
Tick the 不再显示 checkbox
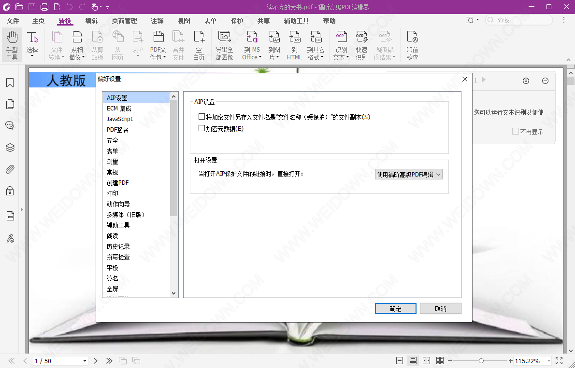(515, 131)
